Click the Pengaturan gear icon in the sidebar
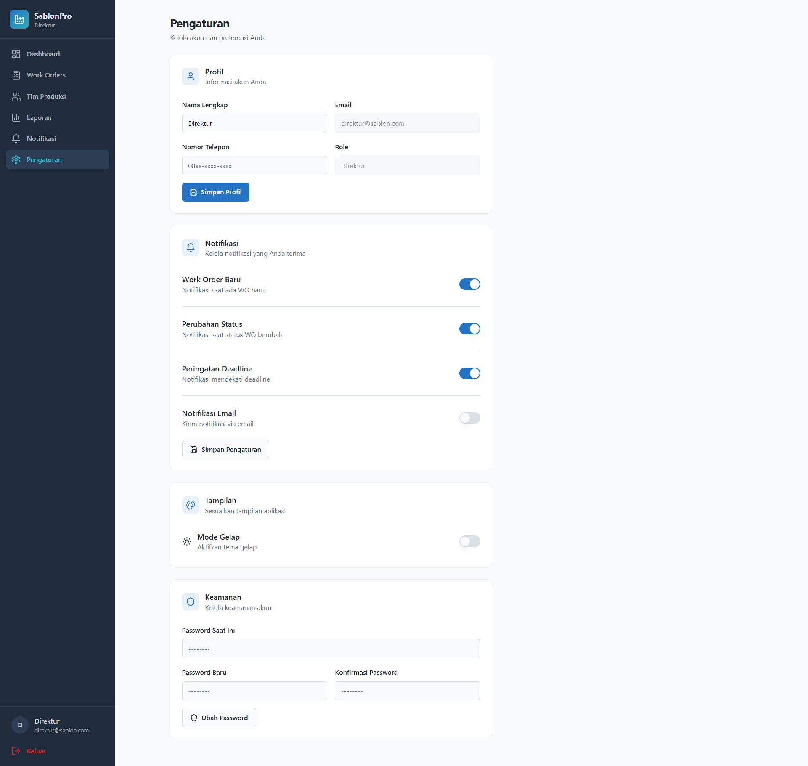The height and width of the screenshot is (766, 808). tap(16, 159)
